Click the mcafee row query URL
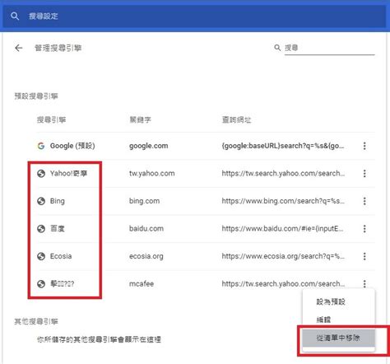The width and height of the screenshot is (390, 364). [283, 284]
